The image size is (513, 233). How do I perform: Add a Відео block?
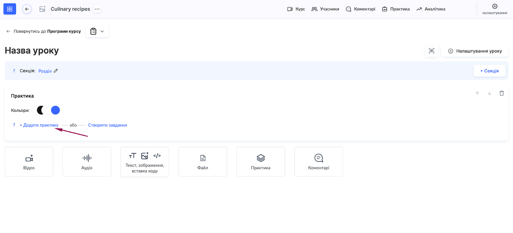pyautogui.click(x=29, y=162)
